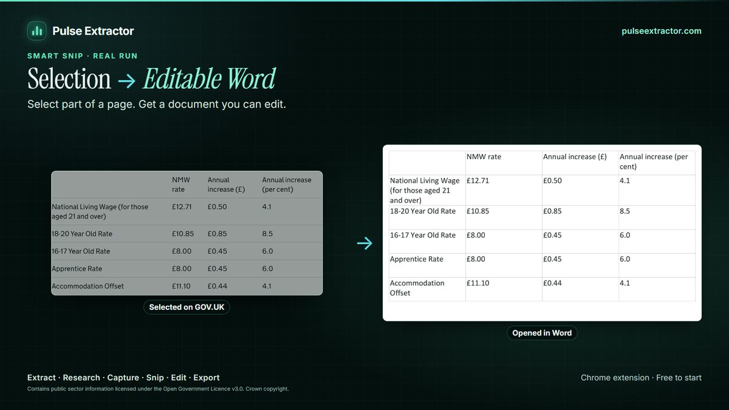The width and height of the screenshot is (729, 410).
Task: Click £11.10 in the Word document table
Action: coord(477,283)
